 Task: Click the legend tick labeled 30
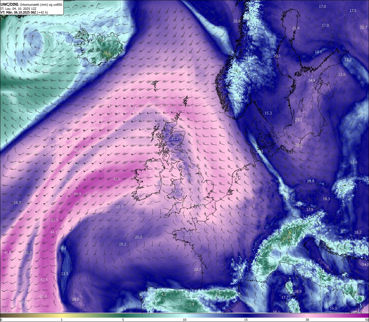click(x=307, y=320)
